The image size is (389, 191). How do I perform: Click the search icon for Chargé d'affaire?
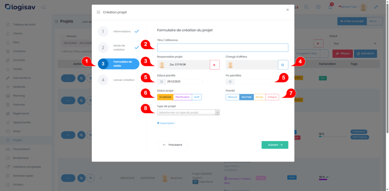pyautogui.click(x=283, y=65)
